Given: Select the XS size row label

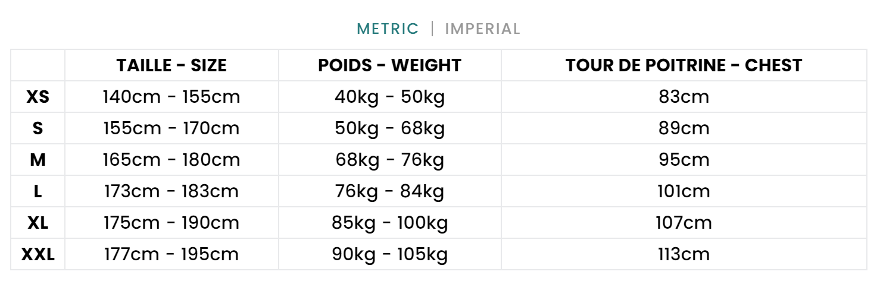Looking at the screenshot, I should pos(38,97).
